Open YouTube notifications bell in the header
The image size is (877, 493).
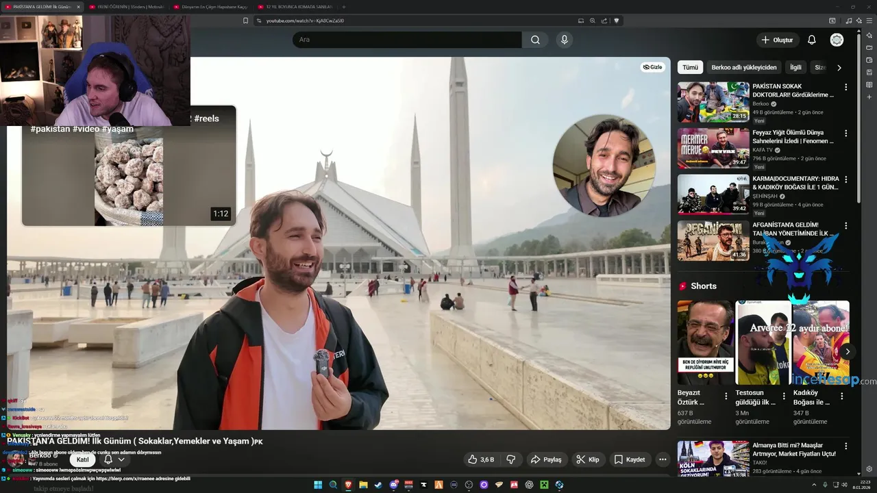tap(812, 40)
